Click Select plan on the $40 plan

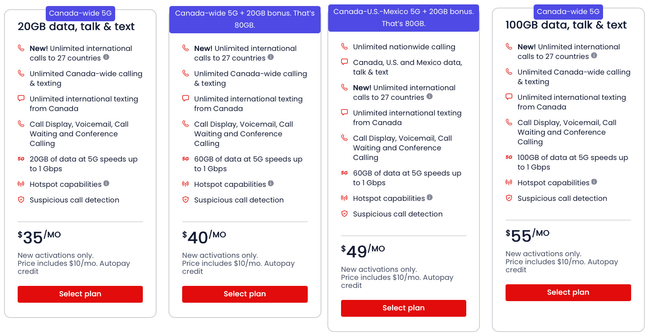(x=245, y=294)
